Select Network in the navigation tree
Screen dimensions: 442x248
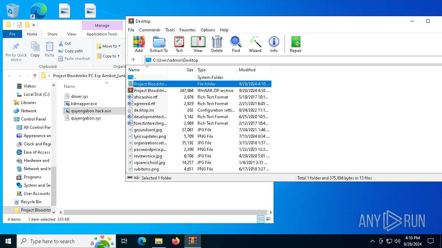pos(29,111)
